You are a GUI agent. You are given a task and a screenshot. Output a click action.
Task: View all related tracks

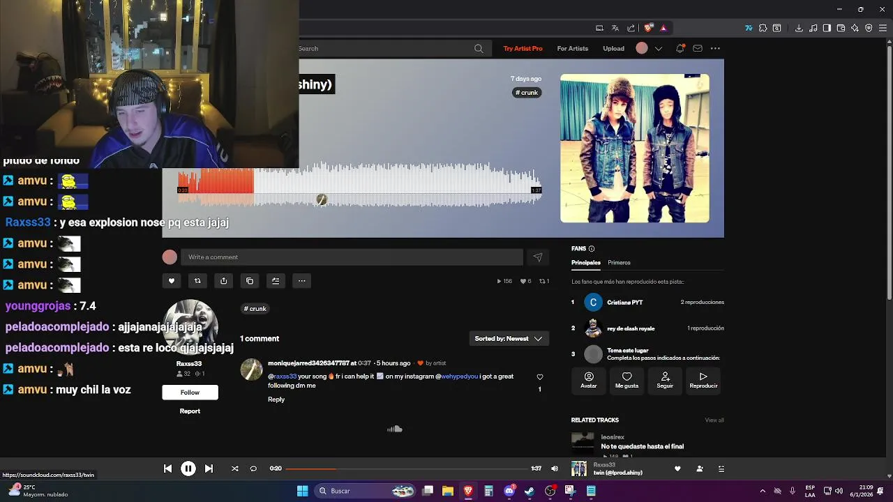[x=714, y=420]
